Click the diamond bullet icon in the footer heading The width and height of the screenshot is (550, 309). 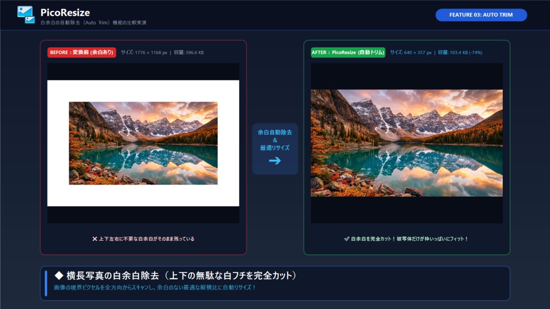59,275
